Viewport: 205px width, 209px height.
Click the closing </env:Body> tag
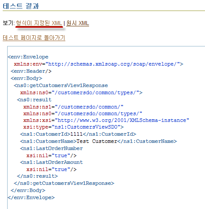coord(28,190)
